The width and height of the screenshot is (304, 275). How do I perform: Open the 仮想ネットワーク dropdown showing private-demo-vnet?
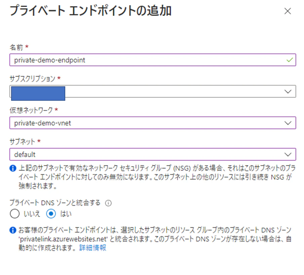(153, 123)
